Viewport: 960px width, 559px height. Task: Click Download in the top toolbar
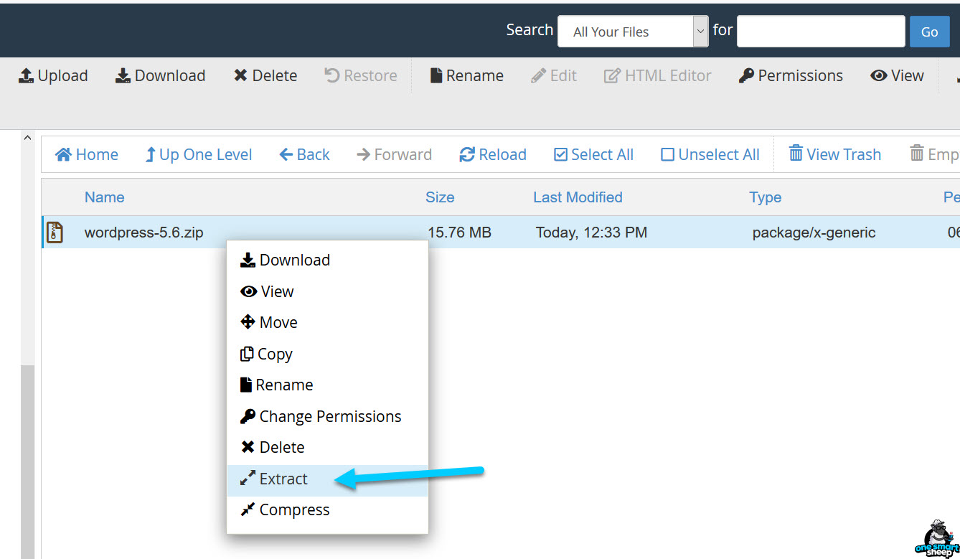tap(161, 75)
